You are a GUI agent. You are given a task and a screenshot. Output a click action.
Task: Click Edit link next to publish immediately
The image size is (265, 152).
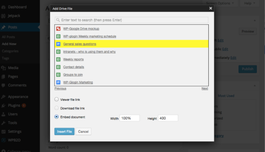(233, 58)
